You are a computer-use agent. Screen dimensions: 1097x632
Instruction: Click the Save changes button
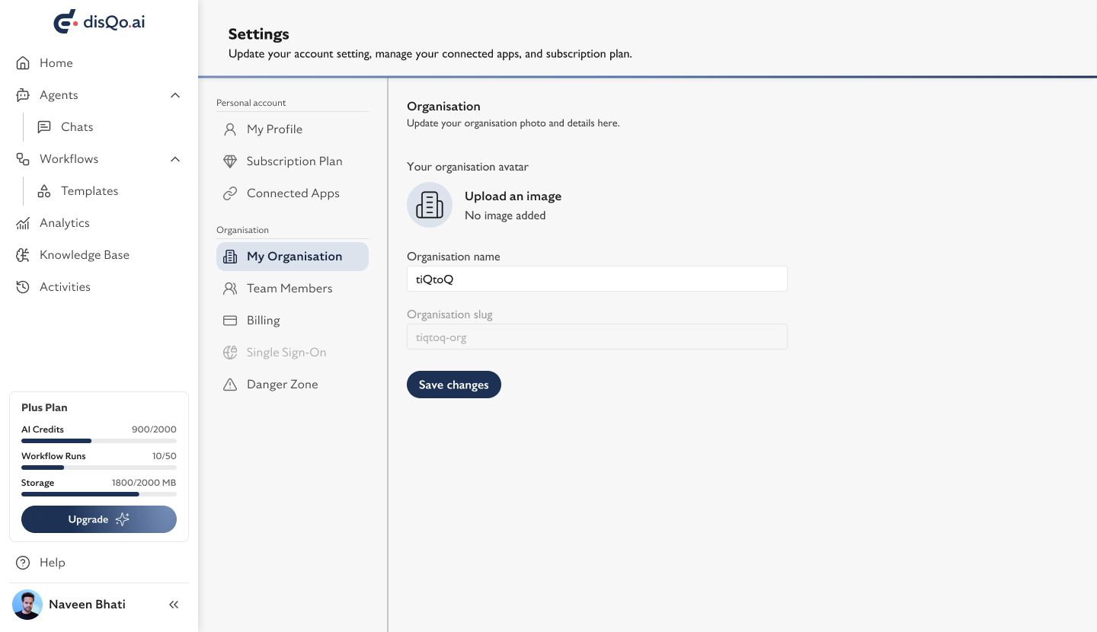pos(454,385)
